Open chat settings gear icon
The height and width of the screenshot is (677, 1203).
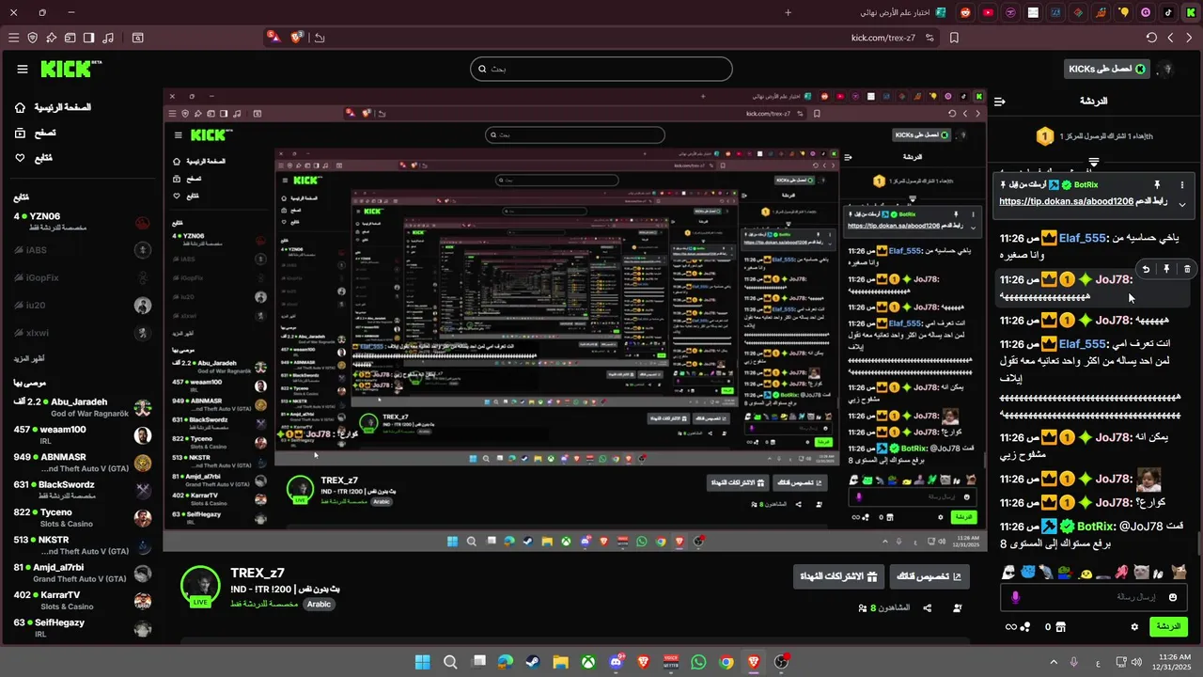pos(1134,626)
